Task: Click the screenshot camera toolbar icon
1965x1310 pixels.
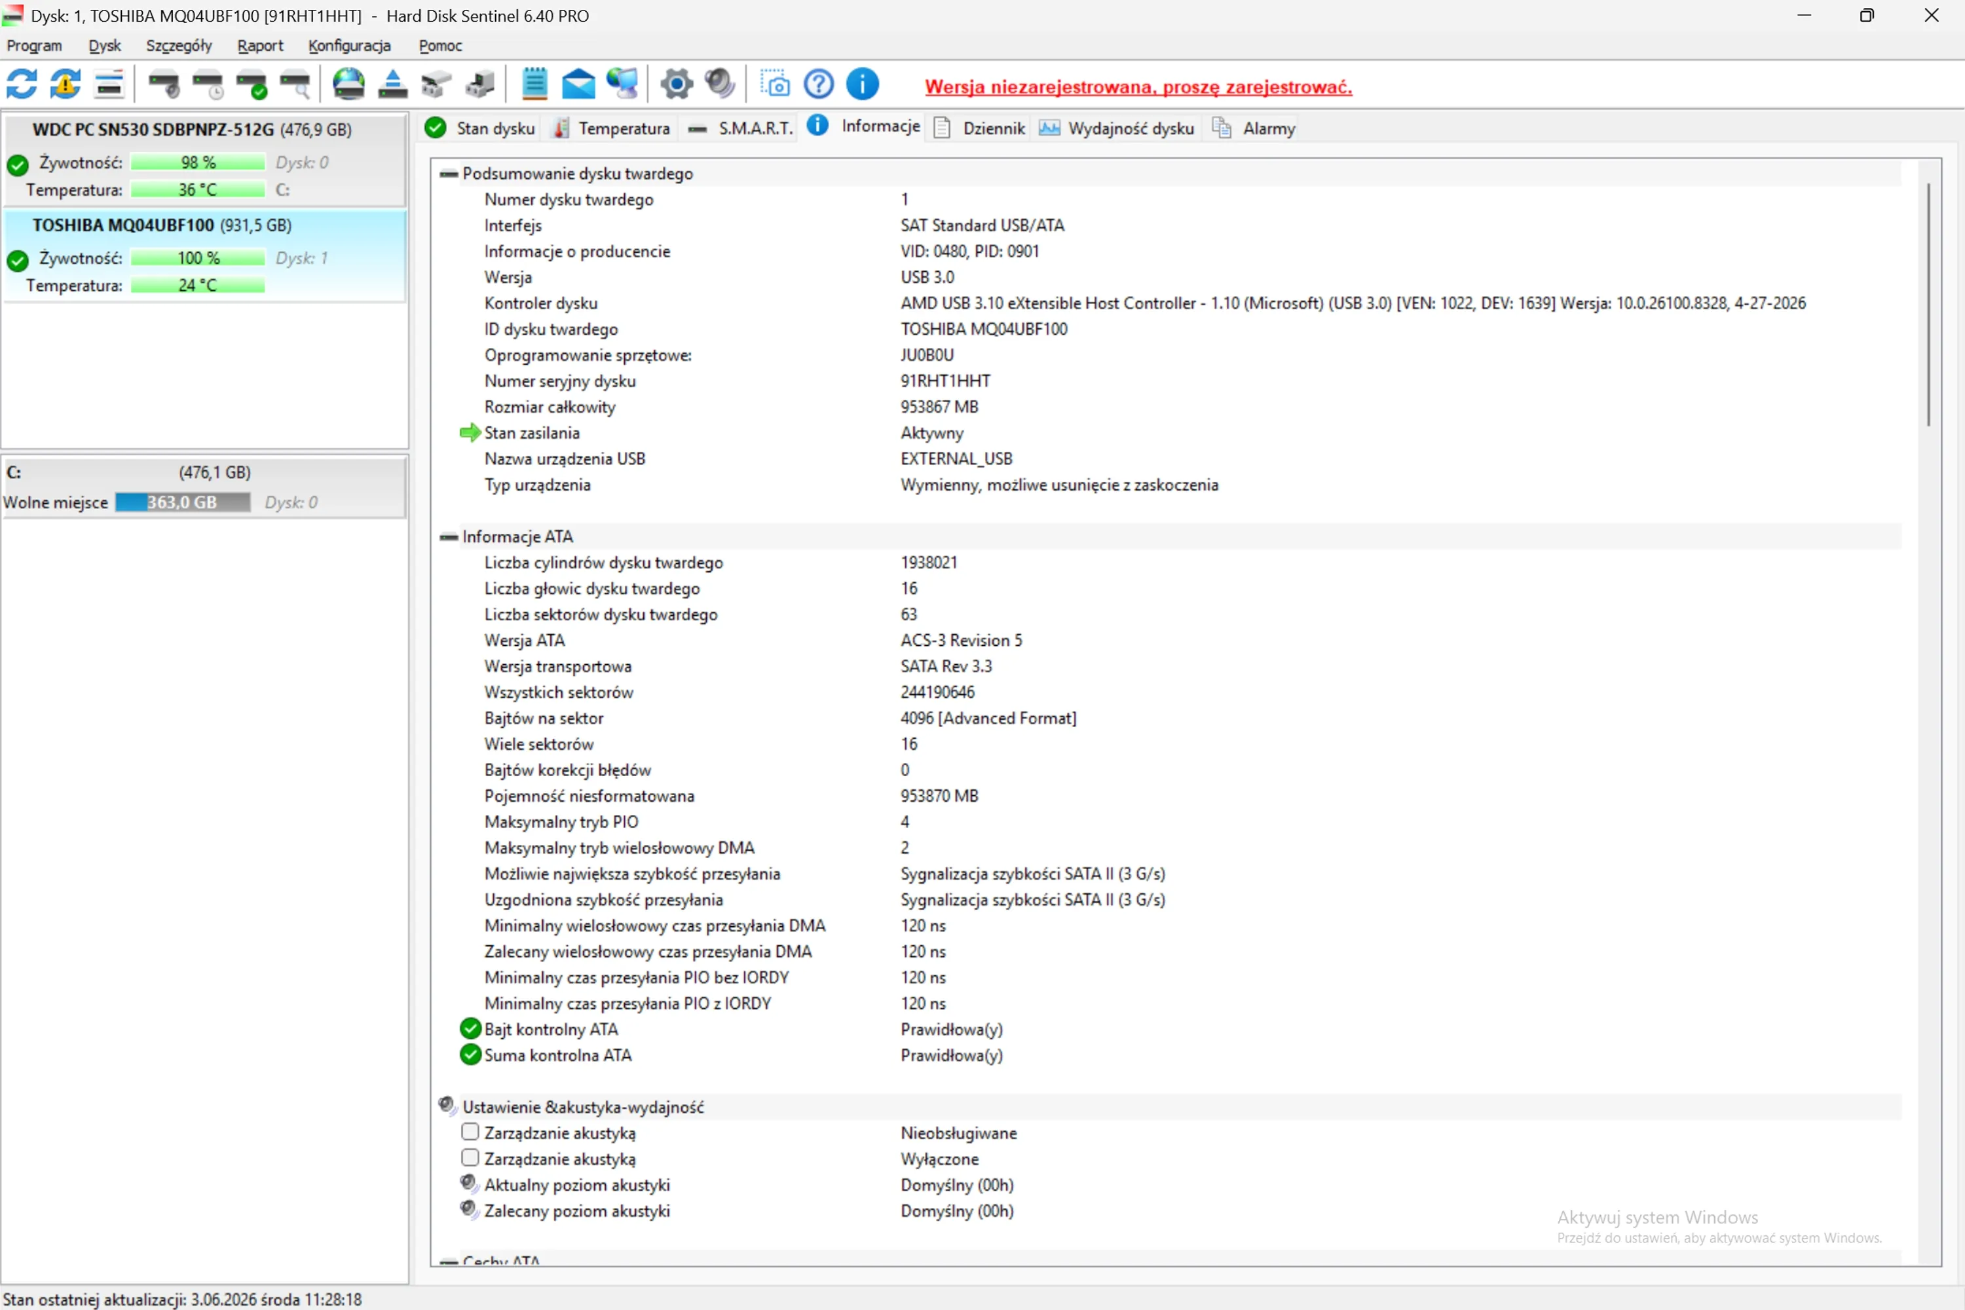Action: point(776,84)
